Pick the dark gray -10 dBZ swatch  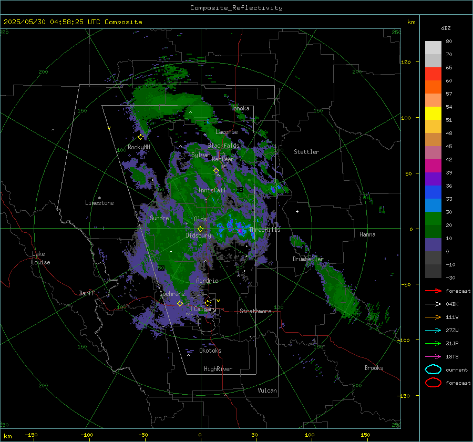[x=433, y=271]
